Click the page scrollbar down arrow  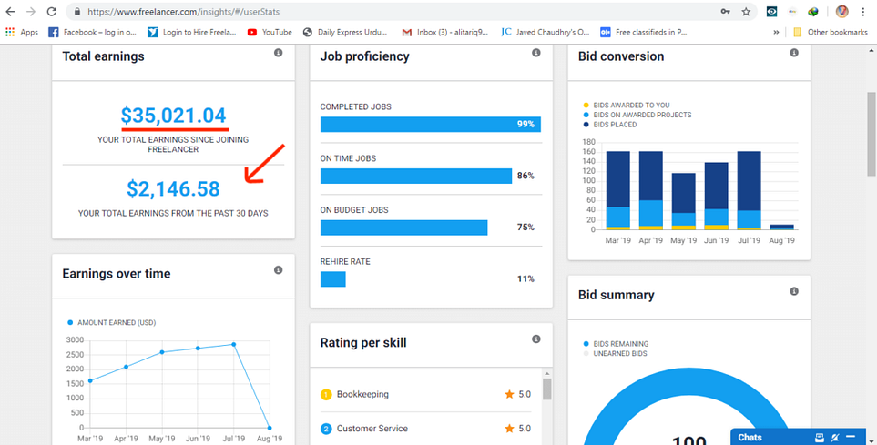click(x=872, y=440)
